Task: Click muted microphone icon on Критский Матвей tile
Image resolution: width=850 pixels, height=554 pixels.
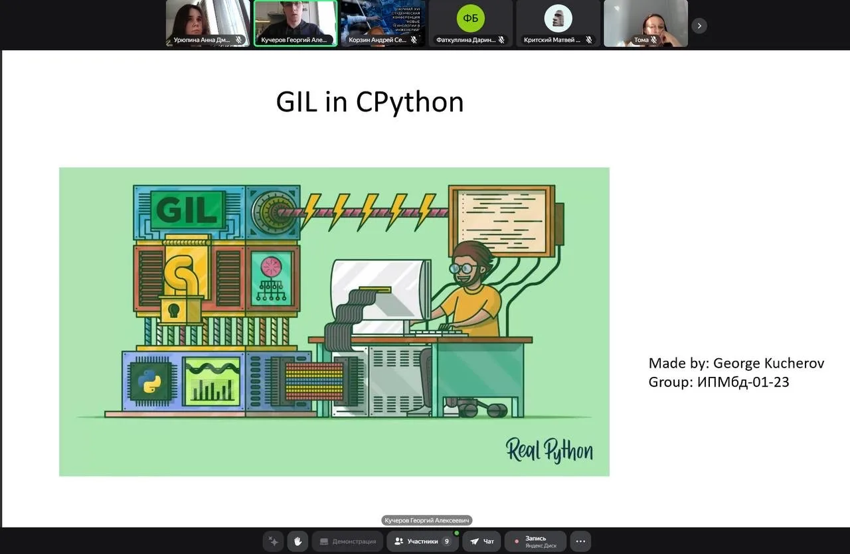Action: (x=588, y=40)
